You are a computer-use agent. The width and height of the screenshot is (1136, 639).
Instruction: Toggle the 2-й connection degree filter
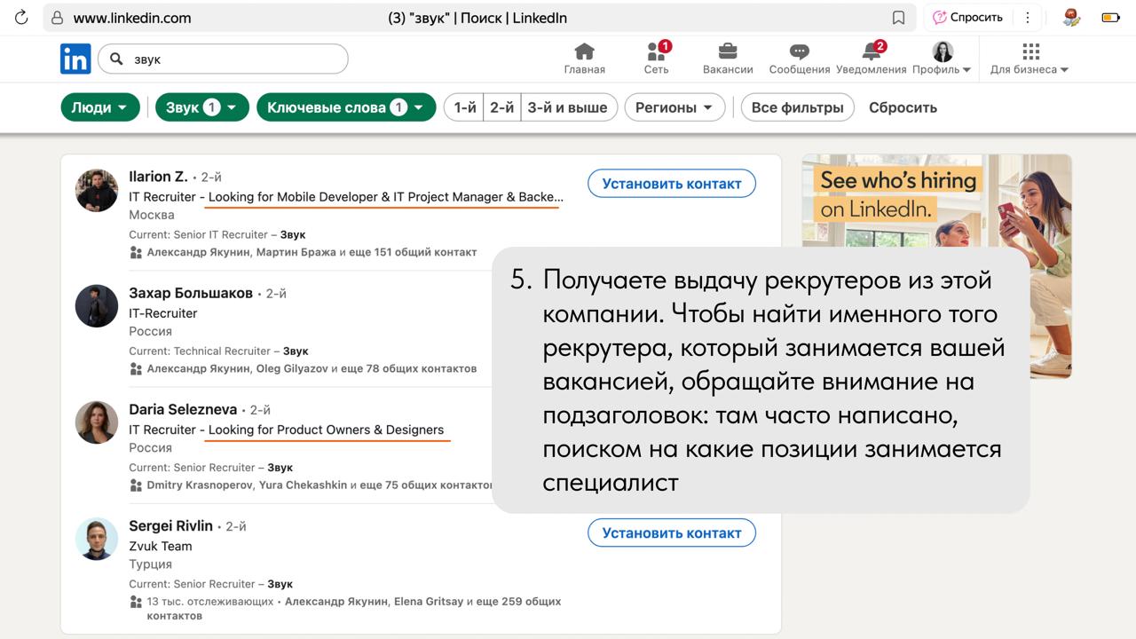click(x=502, y=107)
